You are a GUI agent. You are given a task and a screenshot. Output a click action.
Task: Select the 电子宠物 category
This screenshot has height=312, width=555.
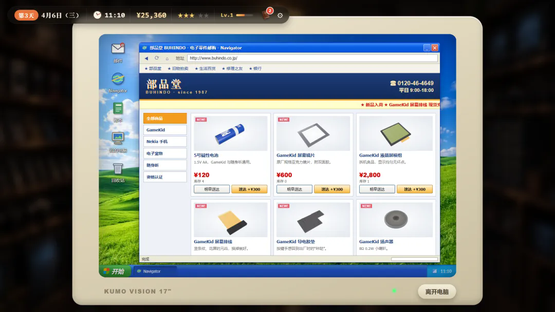pyautogui.click(x=165, y=153)
